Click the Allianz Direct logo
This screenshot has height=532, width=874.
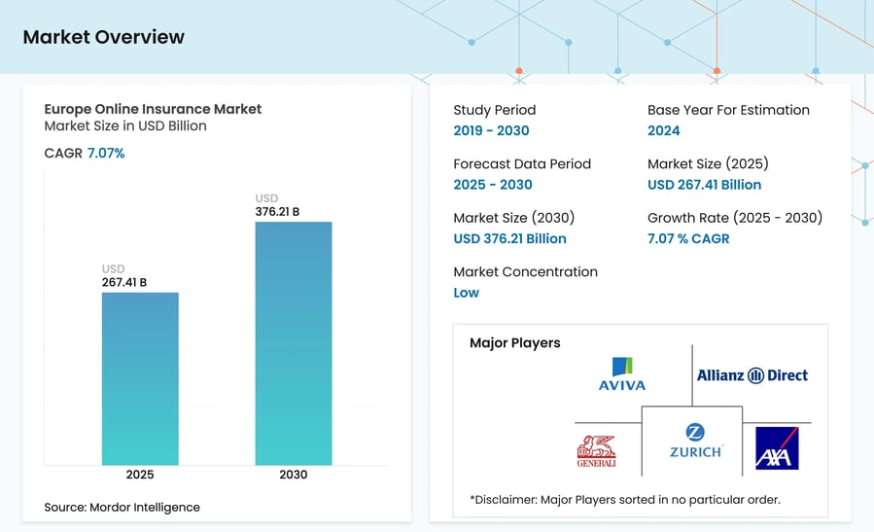coord(752,375)
